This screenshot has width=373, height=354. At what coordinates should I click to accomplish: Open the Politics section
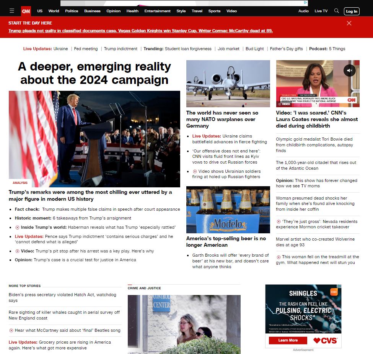(72, 11)
